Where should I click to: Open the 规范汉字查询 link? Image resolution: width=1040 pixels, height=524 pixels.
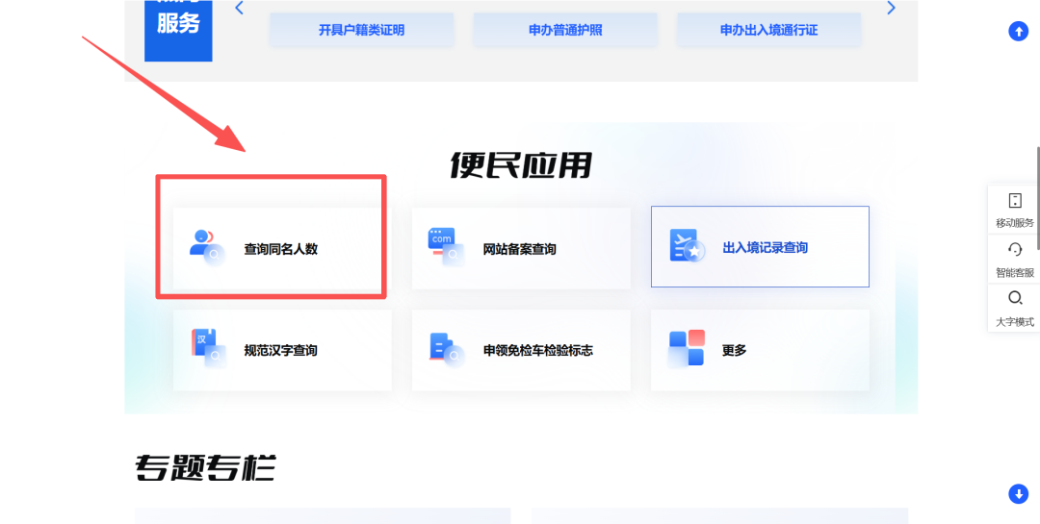(x=280, y=350)
